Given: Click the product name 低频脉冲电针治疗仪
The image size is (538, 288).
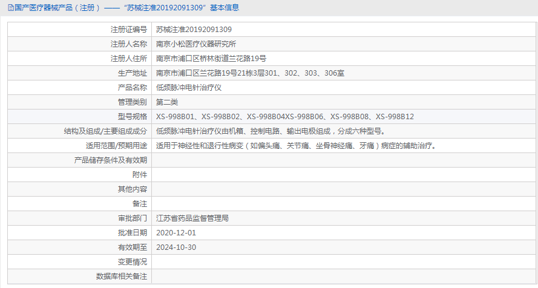Looking at the screenshot, I should [x=189, y=88].
